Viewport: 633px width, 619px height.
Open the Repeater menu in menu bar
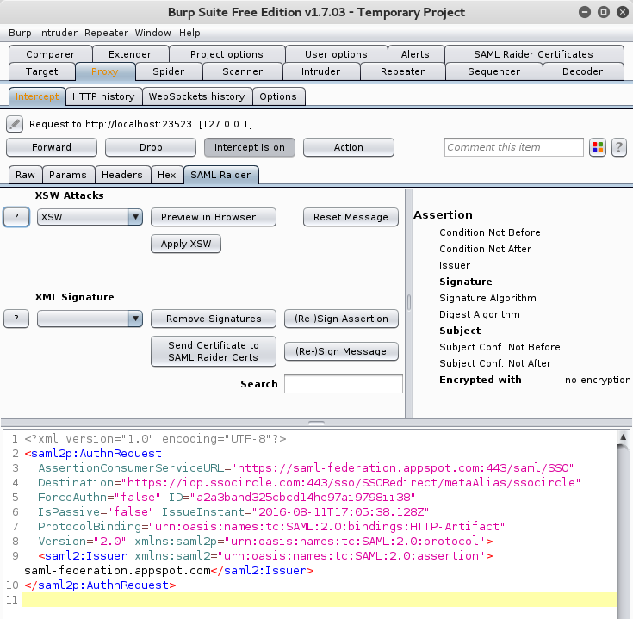106,33
